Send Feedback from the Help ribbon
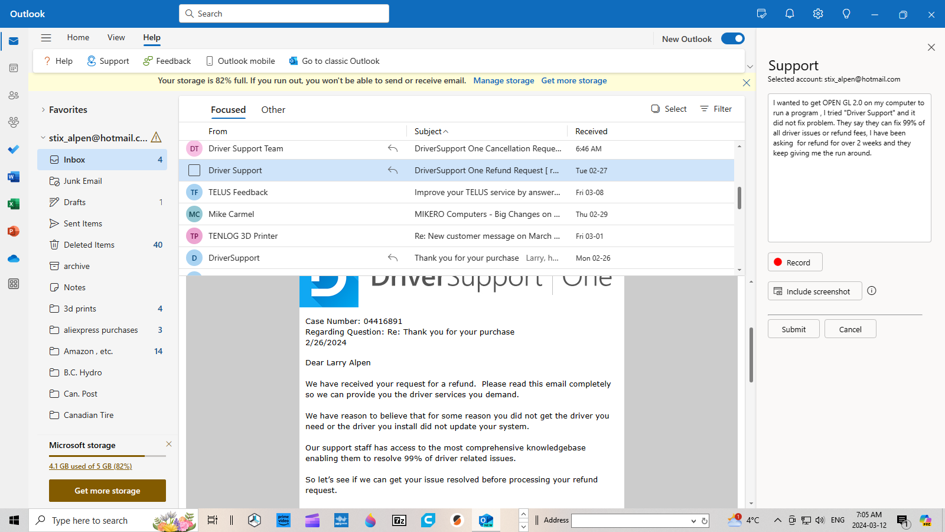 click(x=167, y=61)
